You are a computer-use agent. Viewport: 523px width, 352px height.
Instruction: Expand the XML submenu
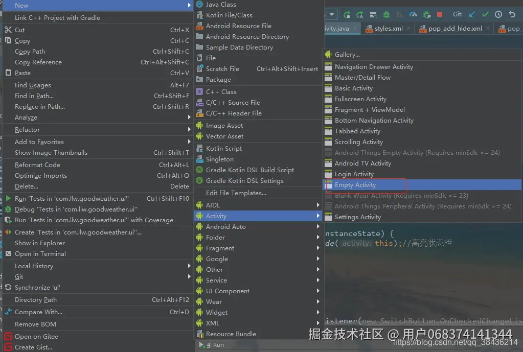(x=258, y=323)
